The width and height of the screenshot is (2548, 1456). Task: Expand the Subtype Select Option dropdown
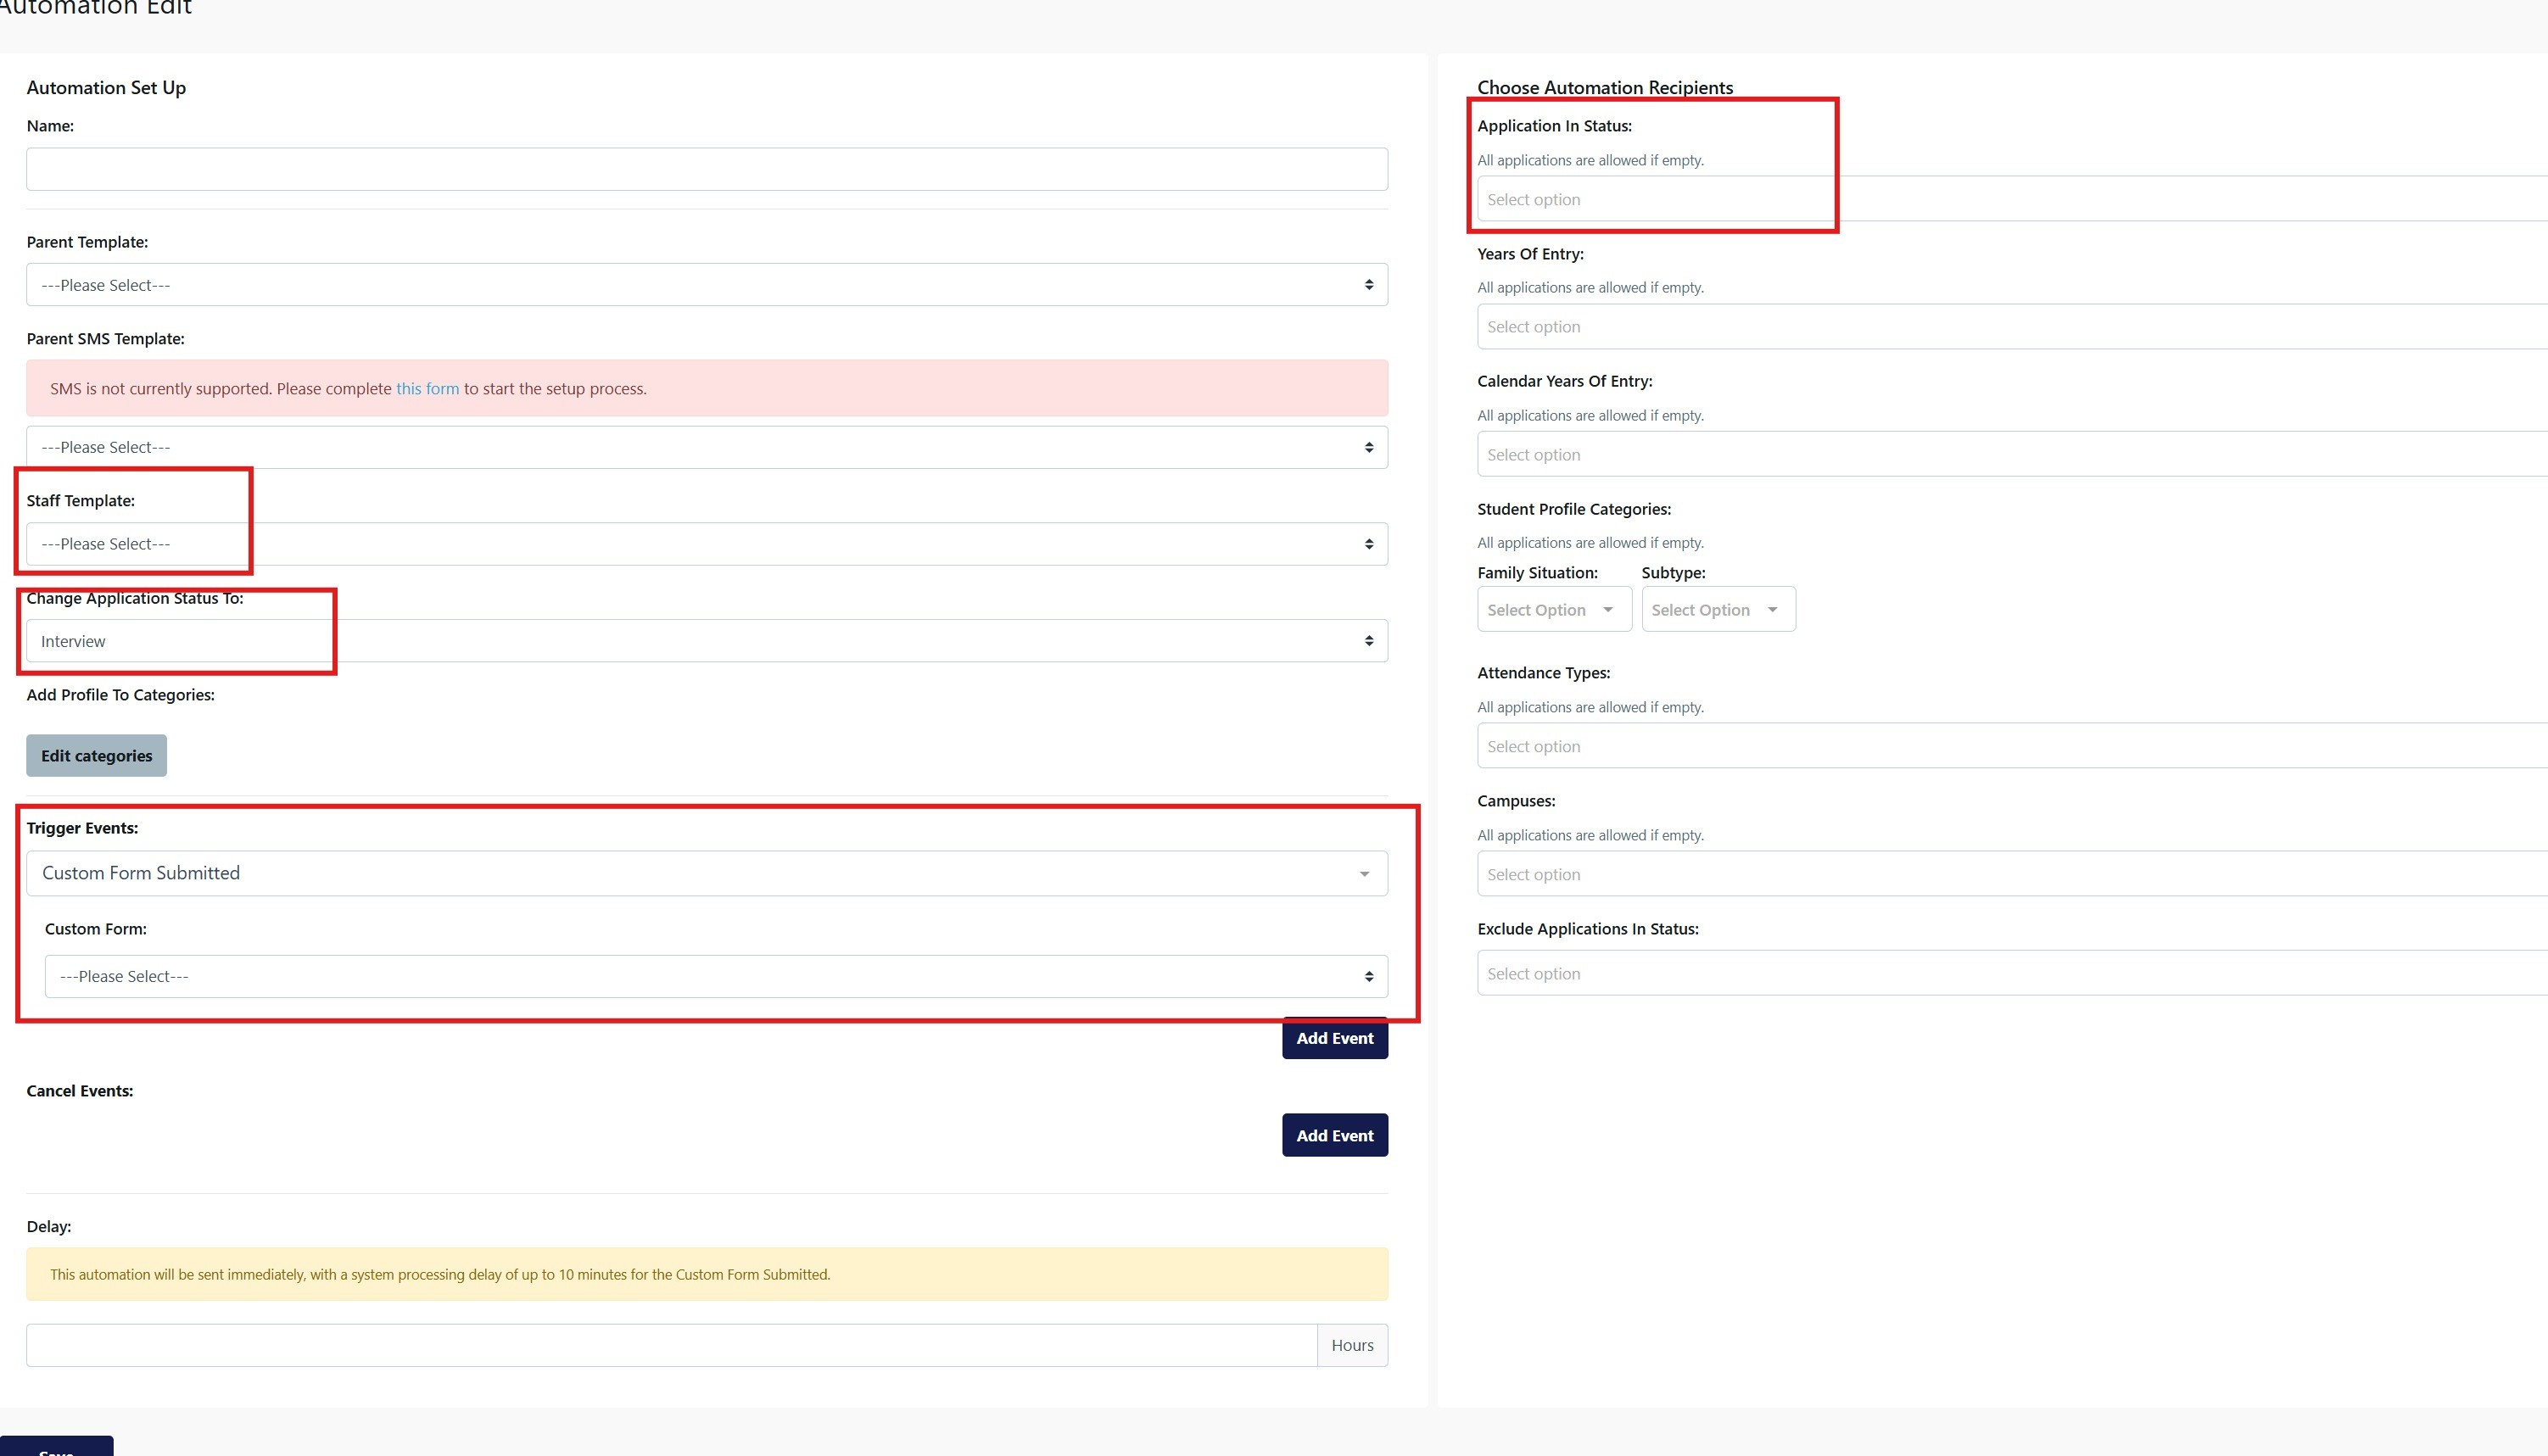tap(1717, 609)
